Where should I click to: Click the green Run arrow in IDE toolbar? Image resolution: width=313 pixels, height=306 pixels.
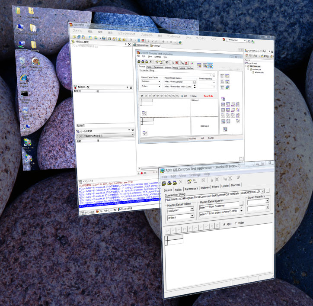[x=131, y=39]
